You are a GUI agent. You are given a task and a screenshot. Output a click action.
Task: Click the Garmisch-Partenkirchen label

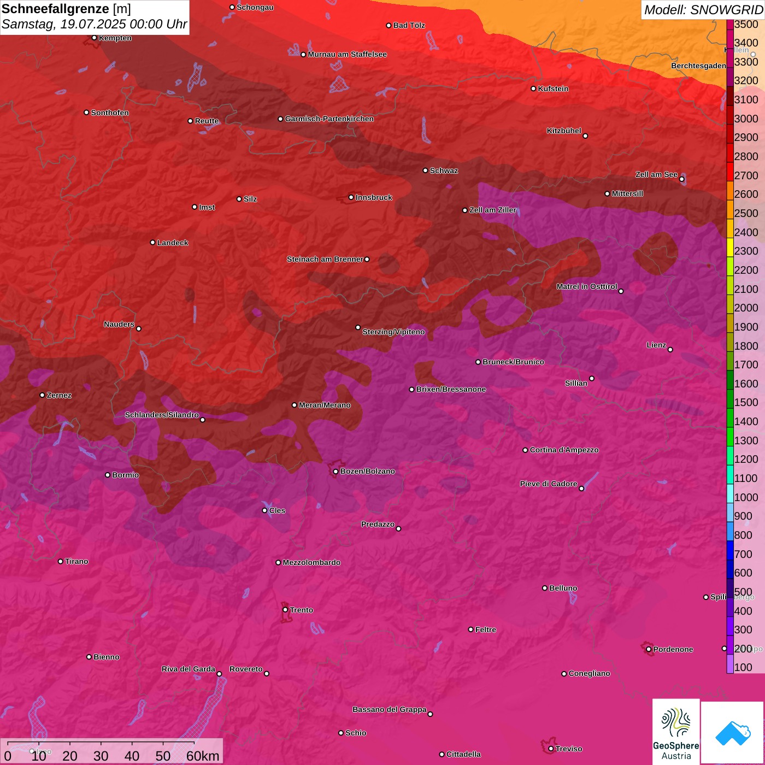tap(329, 119)
